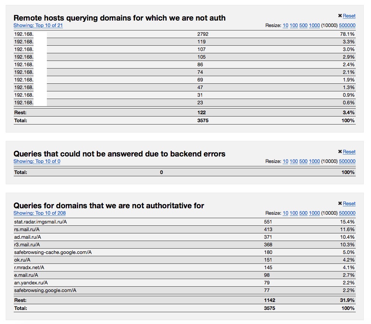Reset the not authoritative domains table

(349, 204)
